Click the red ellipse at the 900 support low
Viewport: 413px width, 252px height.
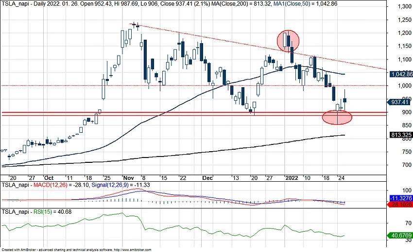(337, 117)
